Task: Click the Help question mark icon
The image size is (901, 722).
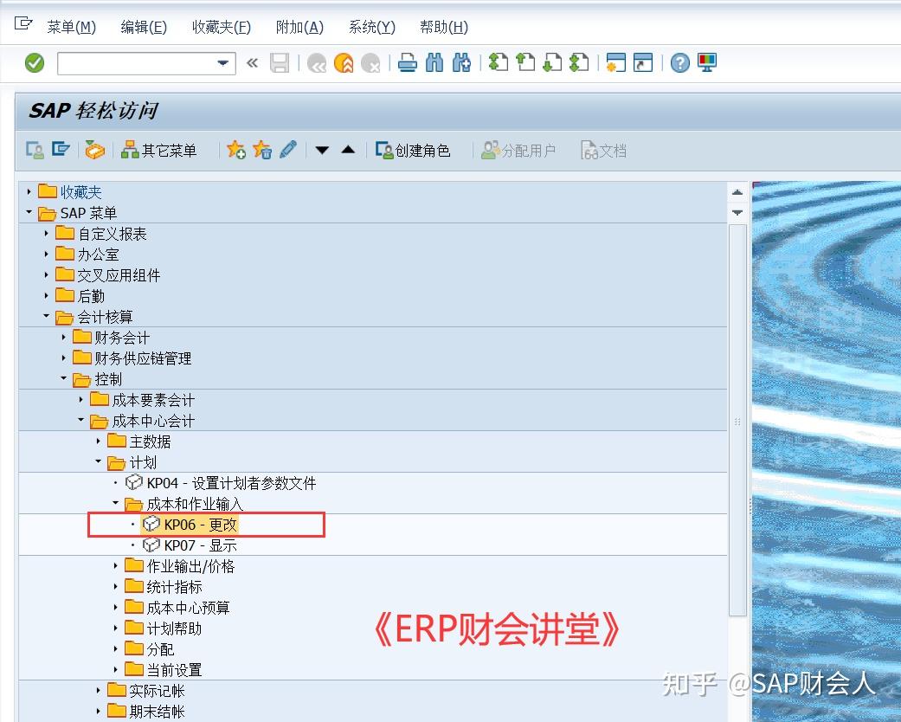Action: click(x=679, y=62)
